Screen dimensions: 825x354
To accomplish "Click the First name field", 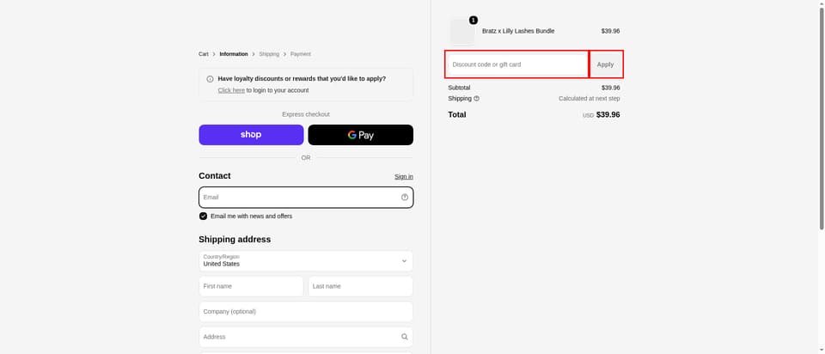I will point(251,286).
